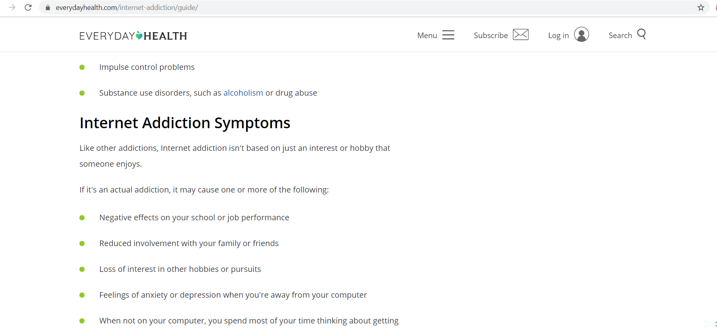Viewport: 717px width, 333px height.
Task: Click the browser forward arrow
Action: pyautogui.click(x=12, y=8)
